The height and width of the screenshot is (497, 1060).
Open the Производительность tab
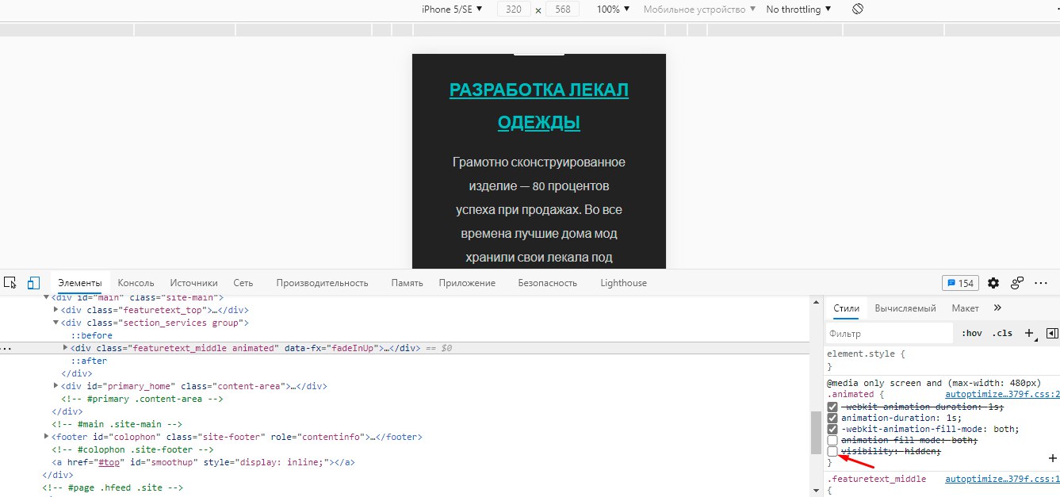pyautogui.click(x=323, y=283)
